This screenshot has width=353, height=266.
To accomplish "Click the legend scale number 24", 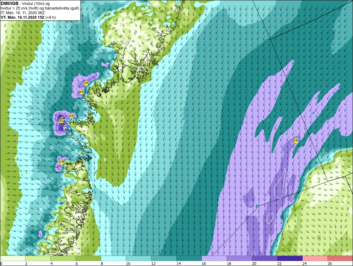I will pyautogui.click(x=304, y=264).
